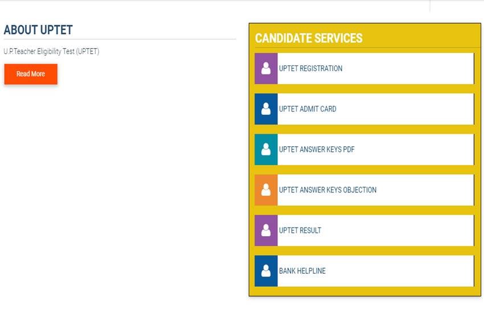Click the yellow strip below BANK HELPLINE
This screenshot has height=313, width=484.
(x=364, y=291)
